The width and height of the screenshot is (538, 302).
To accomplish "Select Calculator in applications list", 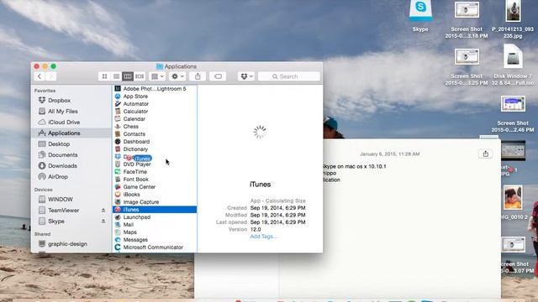I will 155,112.
